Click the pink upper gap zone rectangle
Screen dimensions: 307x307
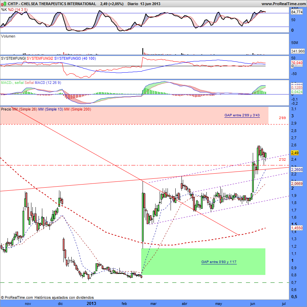pos(134,115)
